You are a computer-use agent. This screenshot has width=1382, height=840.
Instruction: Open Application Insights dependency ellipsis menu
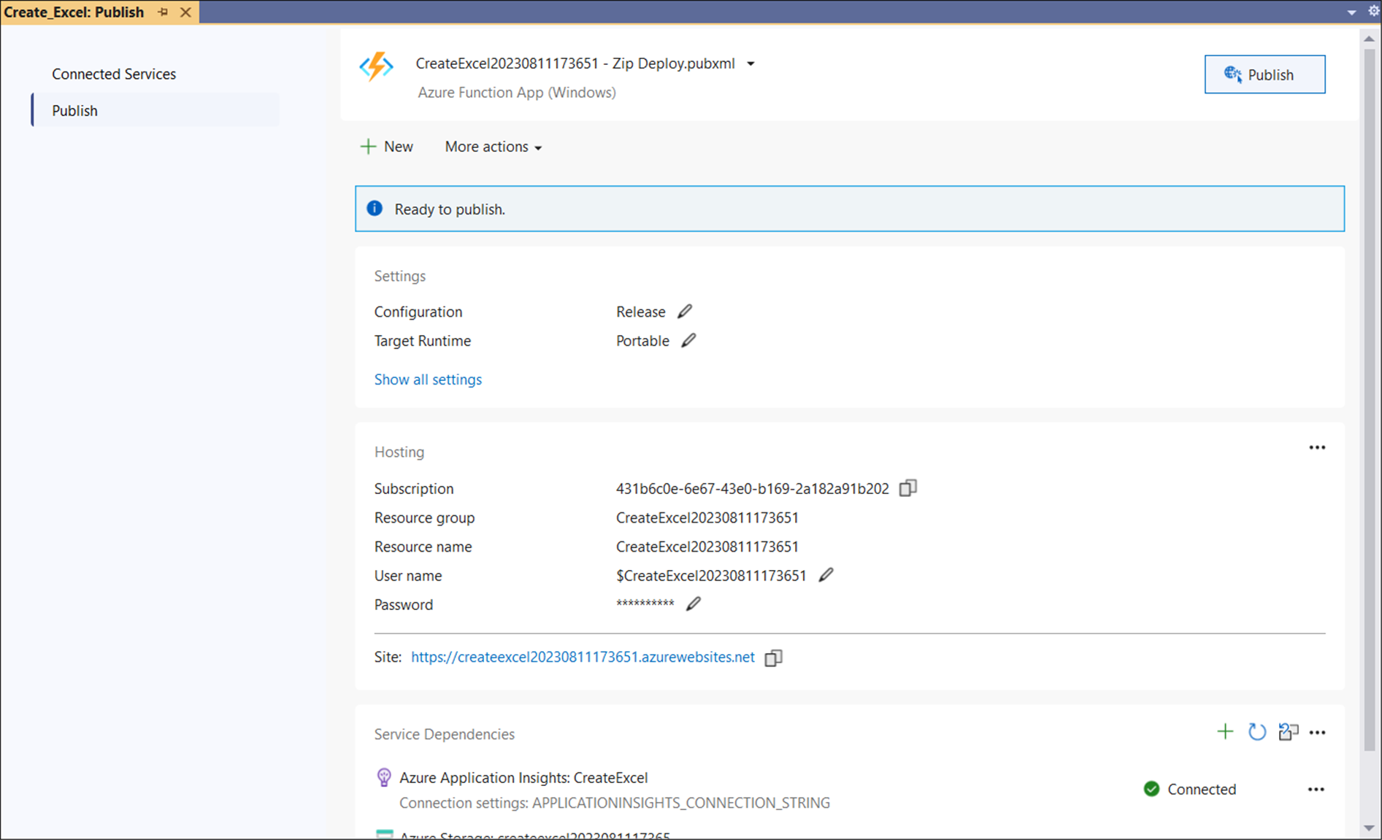pos(1316,790)
